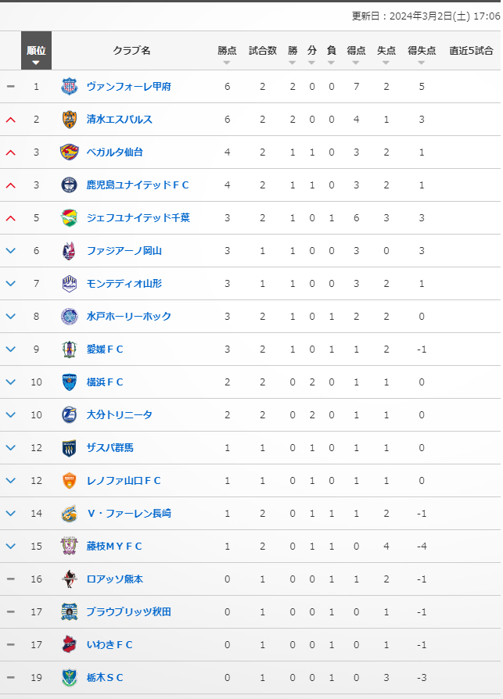This screenshot has height=699, width=503.
Task: Click the 栃木SC club emblem
Action: point(69,678)
